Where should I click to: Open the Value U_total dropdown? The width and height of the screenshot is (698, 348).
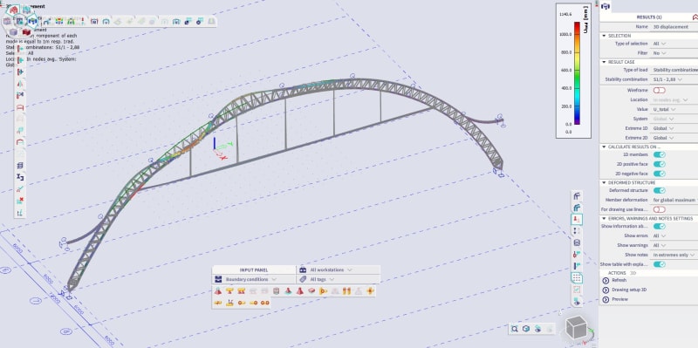674,110
